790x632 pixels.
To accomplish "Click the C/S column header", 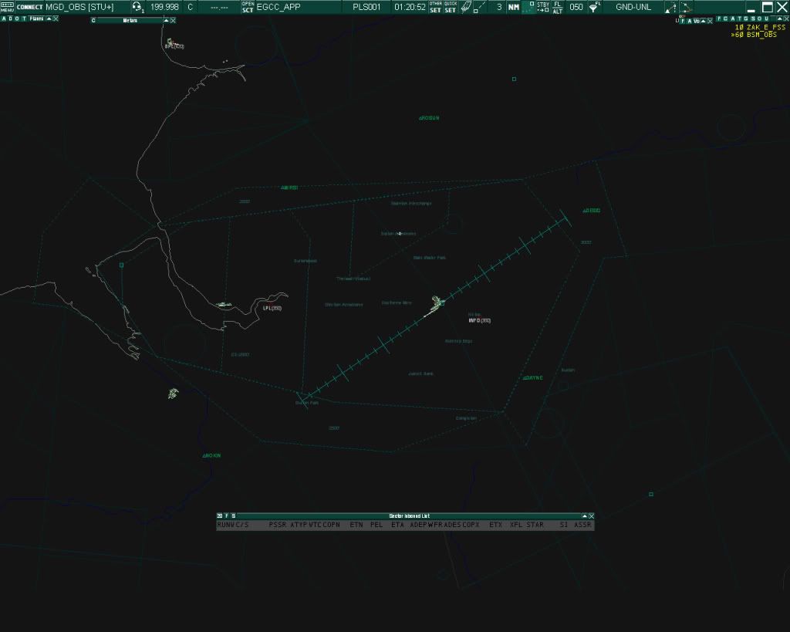I will point(242,525).
